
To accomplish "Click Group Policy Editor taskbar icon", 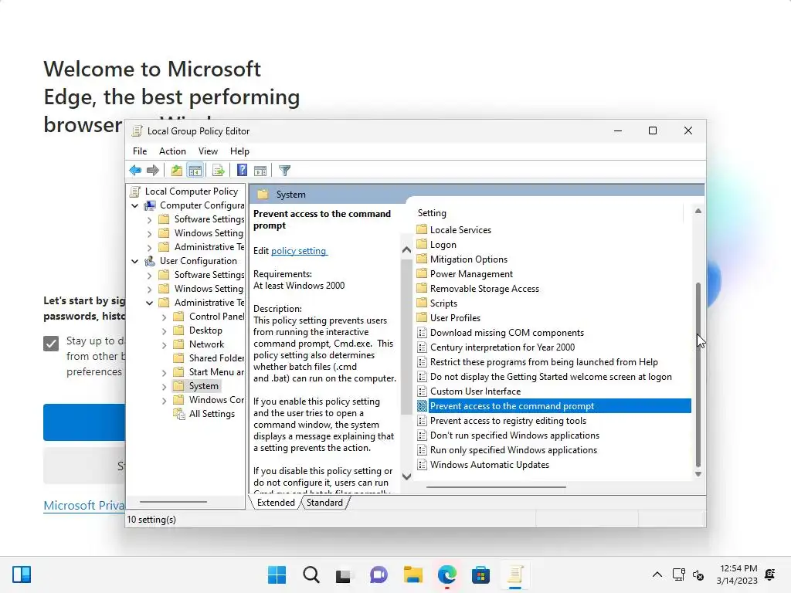I will click(515, 574).
